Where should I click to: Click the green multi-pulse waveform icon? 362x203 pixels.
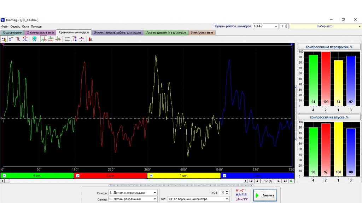point(44,39)
